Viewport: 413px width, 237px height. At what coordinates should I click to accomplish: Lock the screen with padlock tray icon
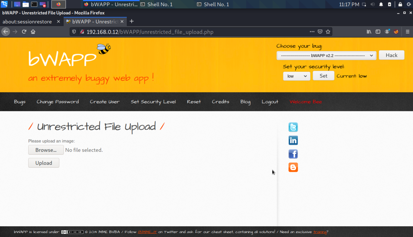[x=400, y=4]
